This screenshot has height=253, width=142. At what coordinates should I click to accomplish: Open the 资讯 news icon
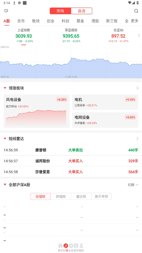click(x=76, y=246)
